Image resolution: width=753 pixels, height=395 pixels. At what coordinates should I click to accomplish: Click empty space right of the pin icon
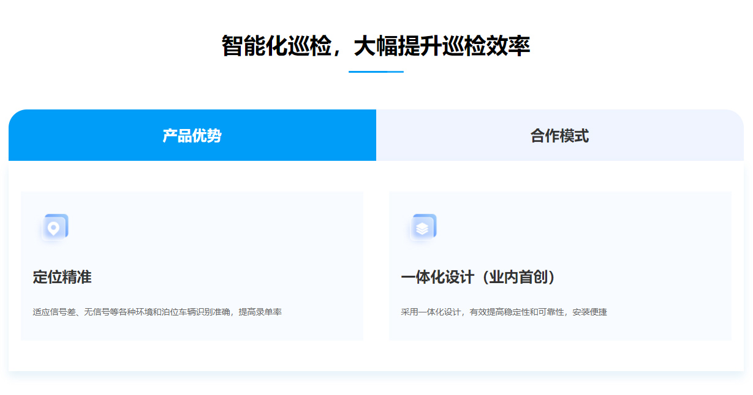(214, 227)
